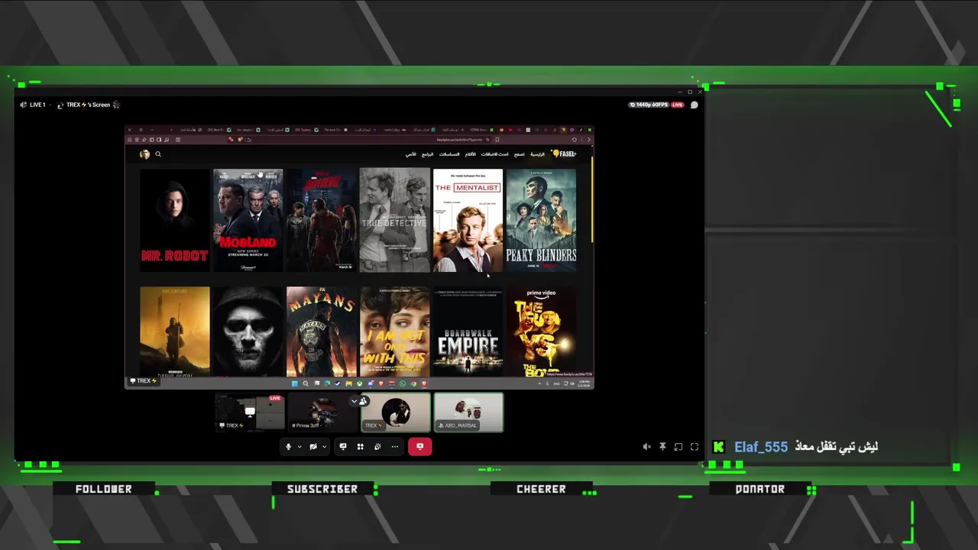Open the user profile avatar on Fasel
This screenshot has height=550, width=978.
pyautogui.click(x=144, y=154)
